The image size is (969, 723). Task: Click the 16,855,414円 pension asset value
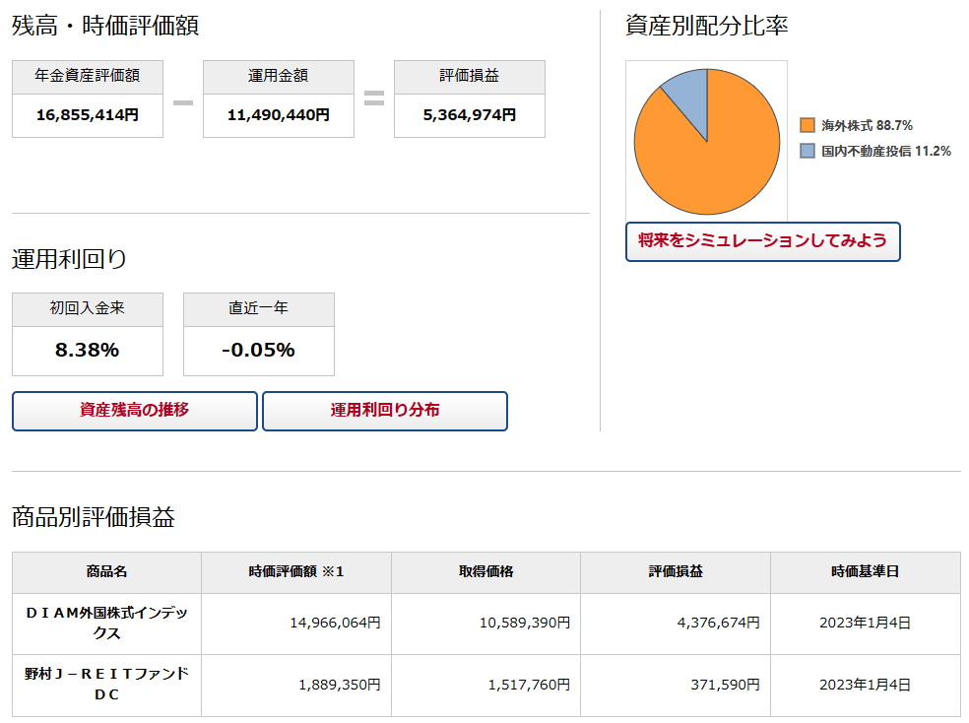click(x=88, y=115)
